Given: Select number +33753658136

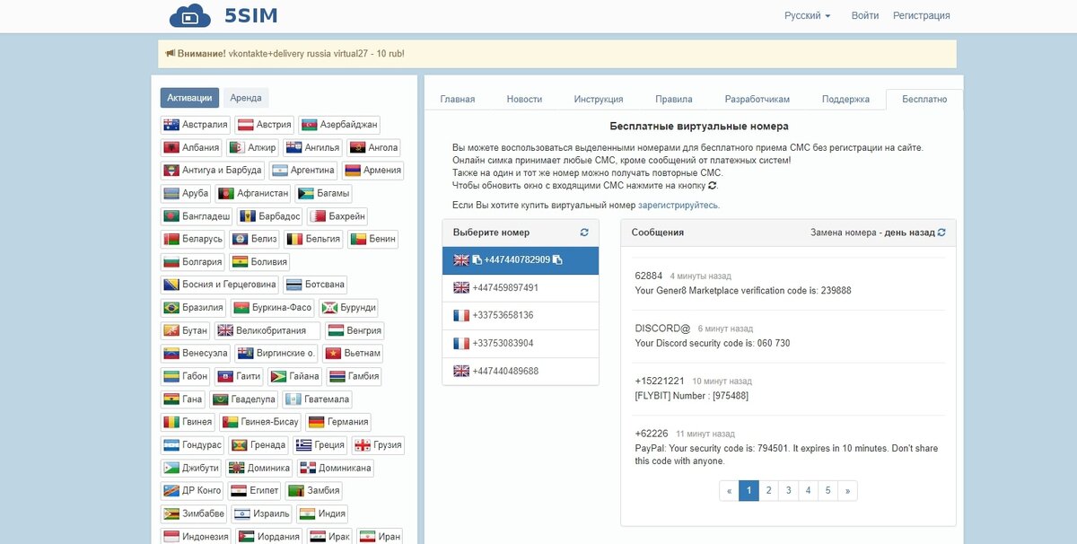Looking at the screenshot, I should pyautogui.click(x=521, y=316).
